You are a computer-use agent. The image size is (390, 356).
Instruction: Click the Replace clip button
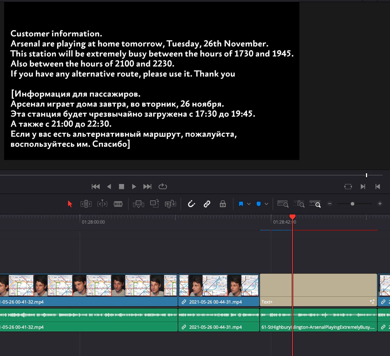click(171, 204)
